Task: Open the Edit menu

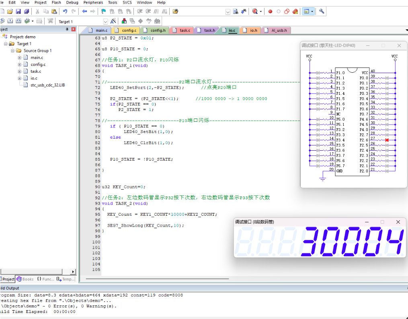Action: pyautogui.click(x=12, y=2)
